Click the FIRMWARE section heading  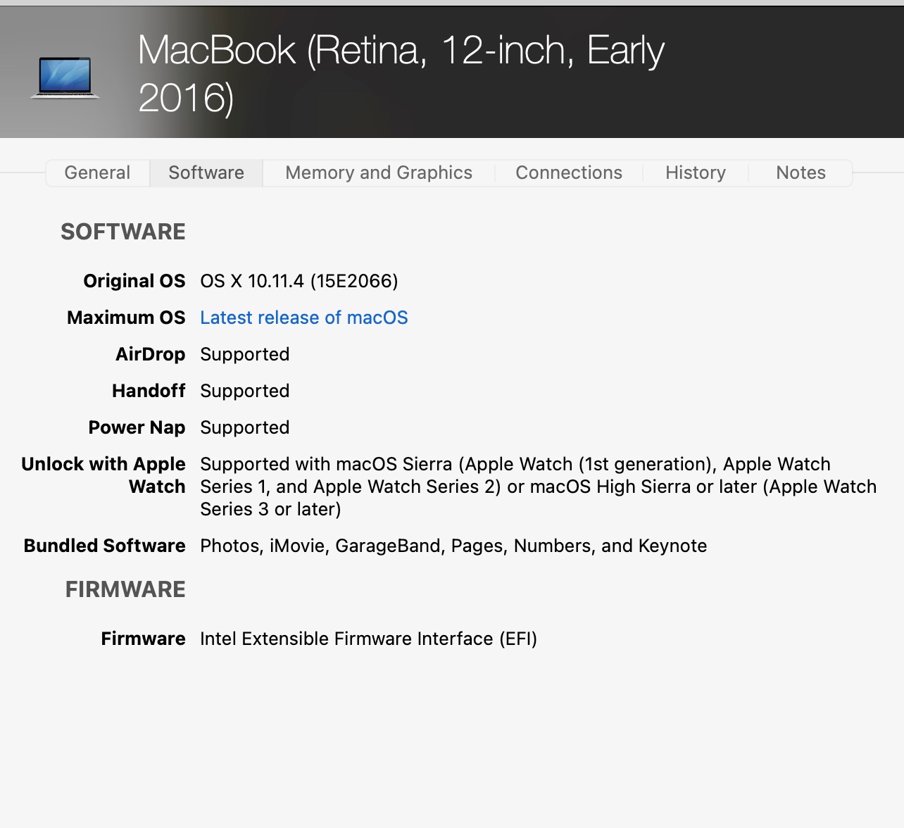point(125,589)
